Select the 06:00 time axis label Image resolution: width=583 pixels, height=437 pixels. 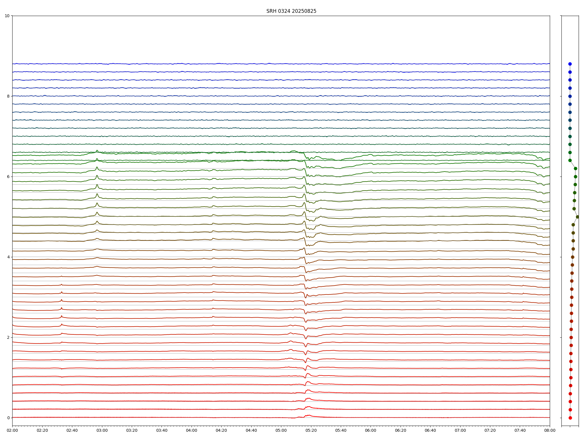(x=370, y=430)
